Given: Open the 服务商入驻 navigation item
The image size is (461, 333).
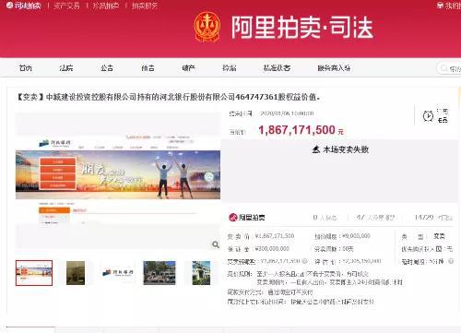Looking at the screenshot, I should tap(334, 68).
